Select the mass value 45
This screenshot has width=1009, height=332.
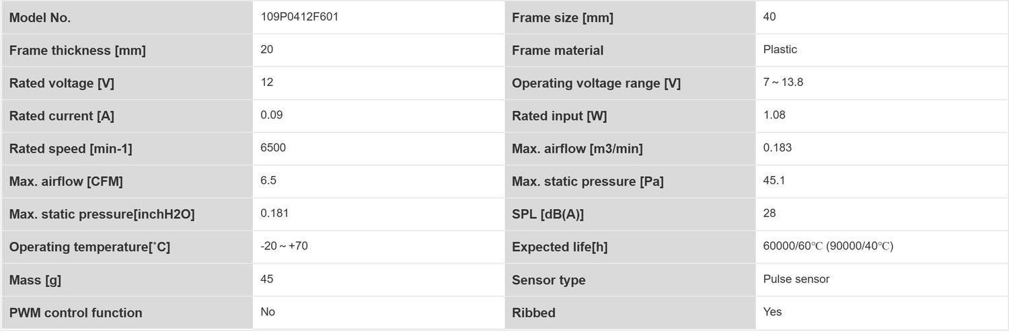267,279
